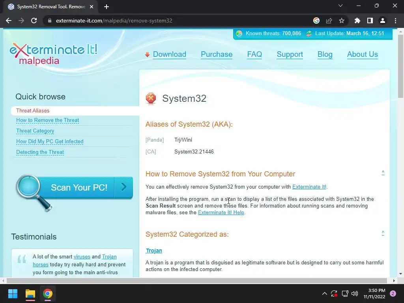Jump to Detecting the Threat section
Viewport: 404px width, 303px height.
[40, 152]
